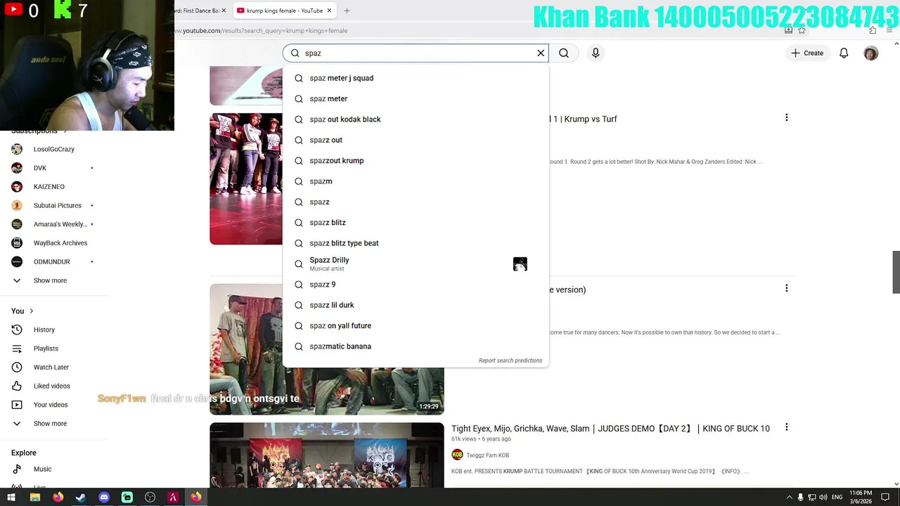Open the account avatar menu

coord(871,53)
